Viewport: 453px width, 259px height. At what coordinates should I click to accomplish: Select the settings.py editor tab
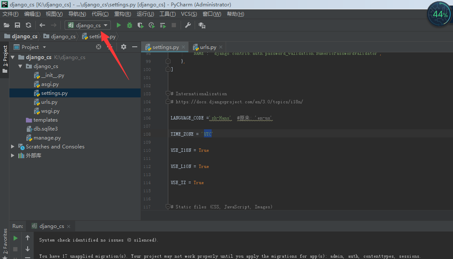pos(166,47)
